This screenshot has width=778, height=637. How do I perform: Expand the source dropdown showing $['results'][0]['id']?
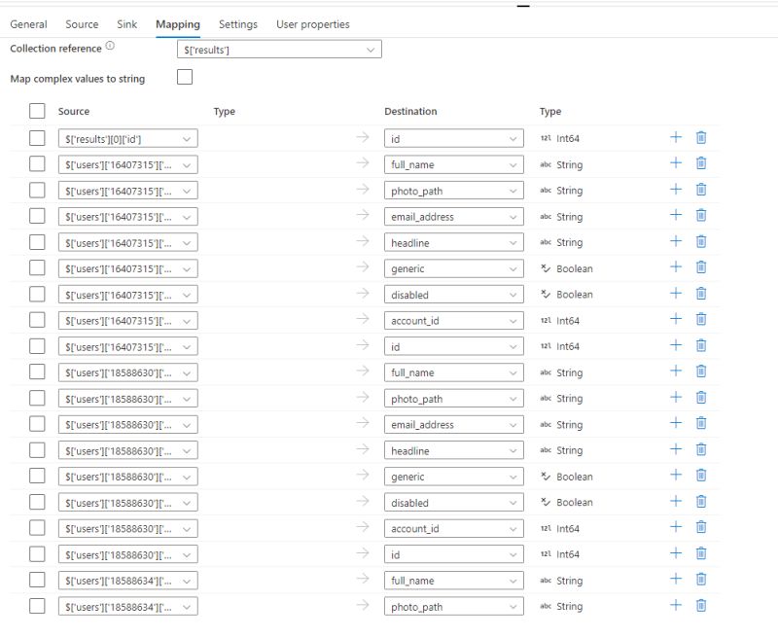click(128, 137)
